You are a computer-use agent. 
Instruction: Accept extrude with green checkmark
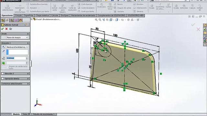tap(2, 29)
